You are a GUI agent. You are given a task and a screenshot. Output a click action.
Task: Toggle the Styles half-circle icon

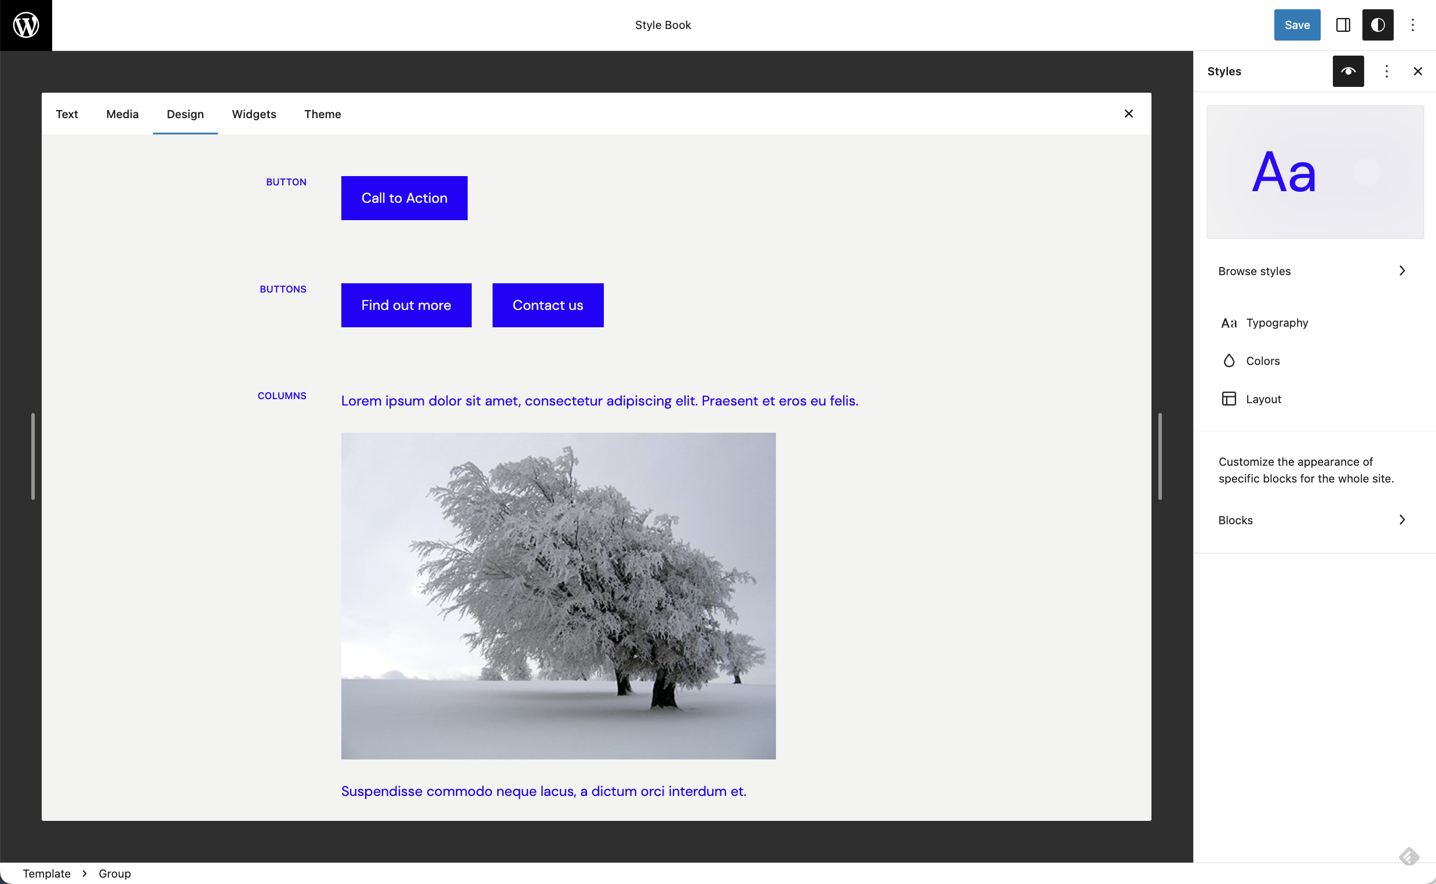coord(1377,25)
